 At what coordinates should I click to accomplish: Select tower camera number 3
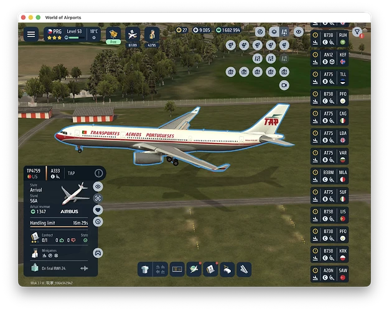tap(257, 45)
